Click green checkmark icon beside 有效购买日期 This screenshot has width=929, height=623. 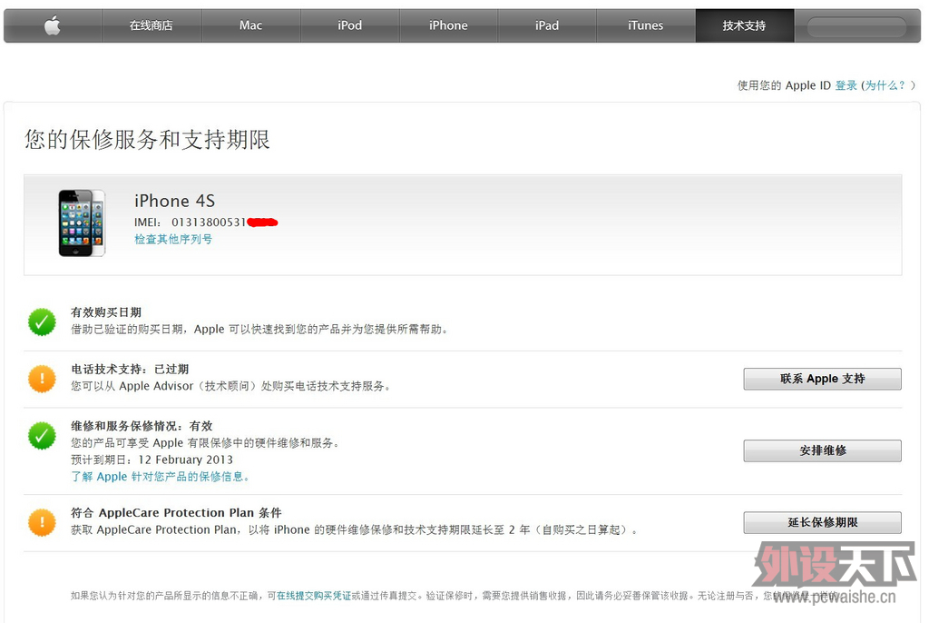(x=42, y=321)
